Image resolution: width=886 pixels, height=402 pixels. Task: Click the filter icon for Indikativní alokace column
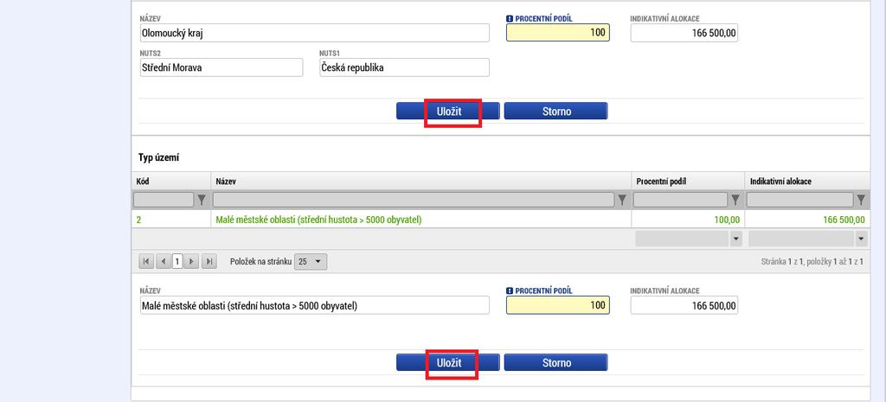coord(861,200)
